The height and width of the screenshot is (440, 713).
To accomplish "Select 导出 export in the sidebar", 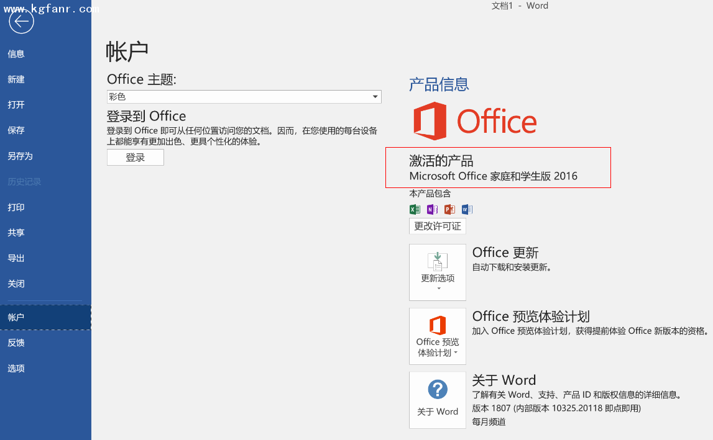I will coord(16,258).
